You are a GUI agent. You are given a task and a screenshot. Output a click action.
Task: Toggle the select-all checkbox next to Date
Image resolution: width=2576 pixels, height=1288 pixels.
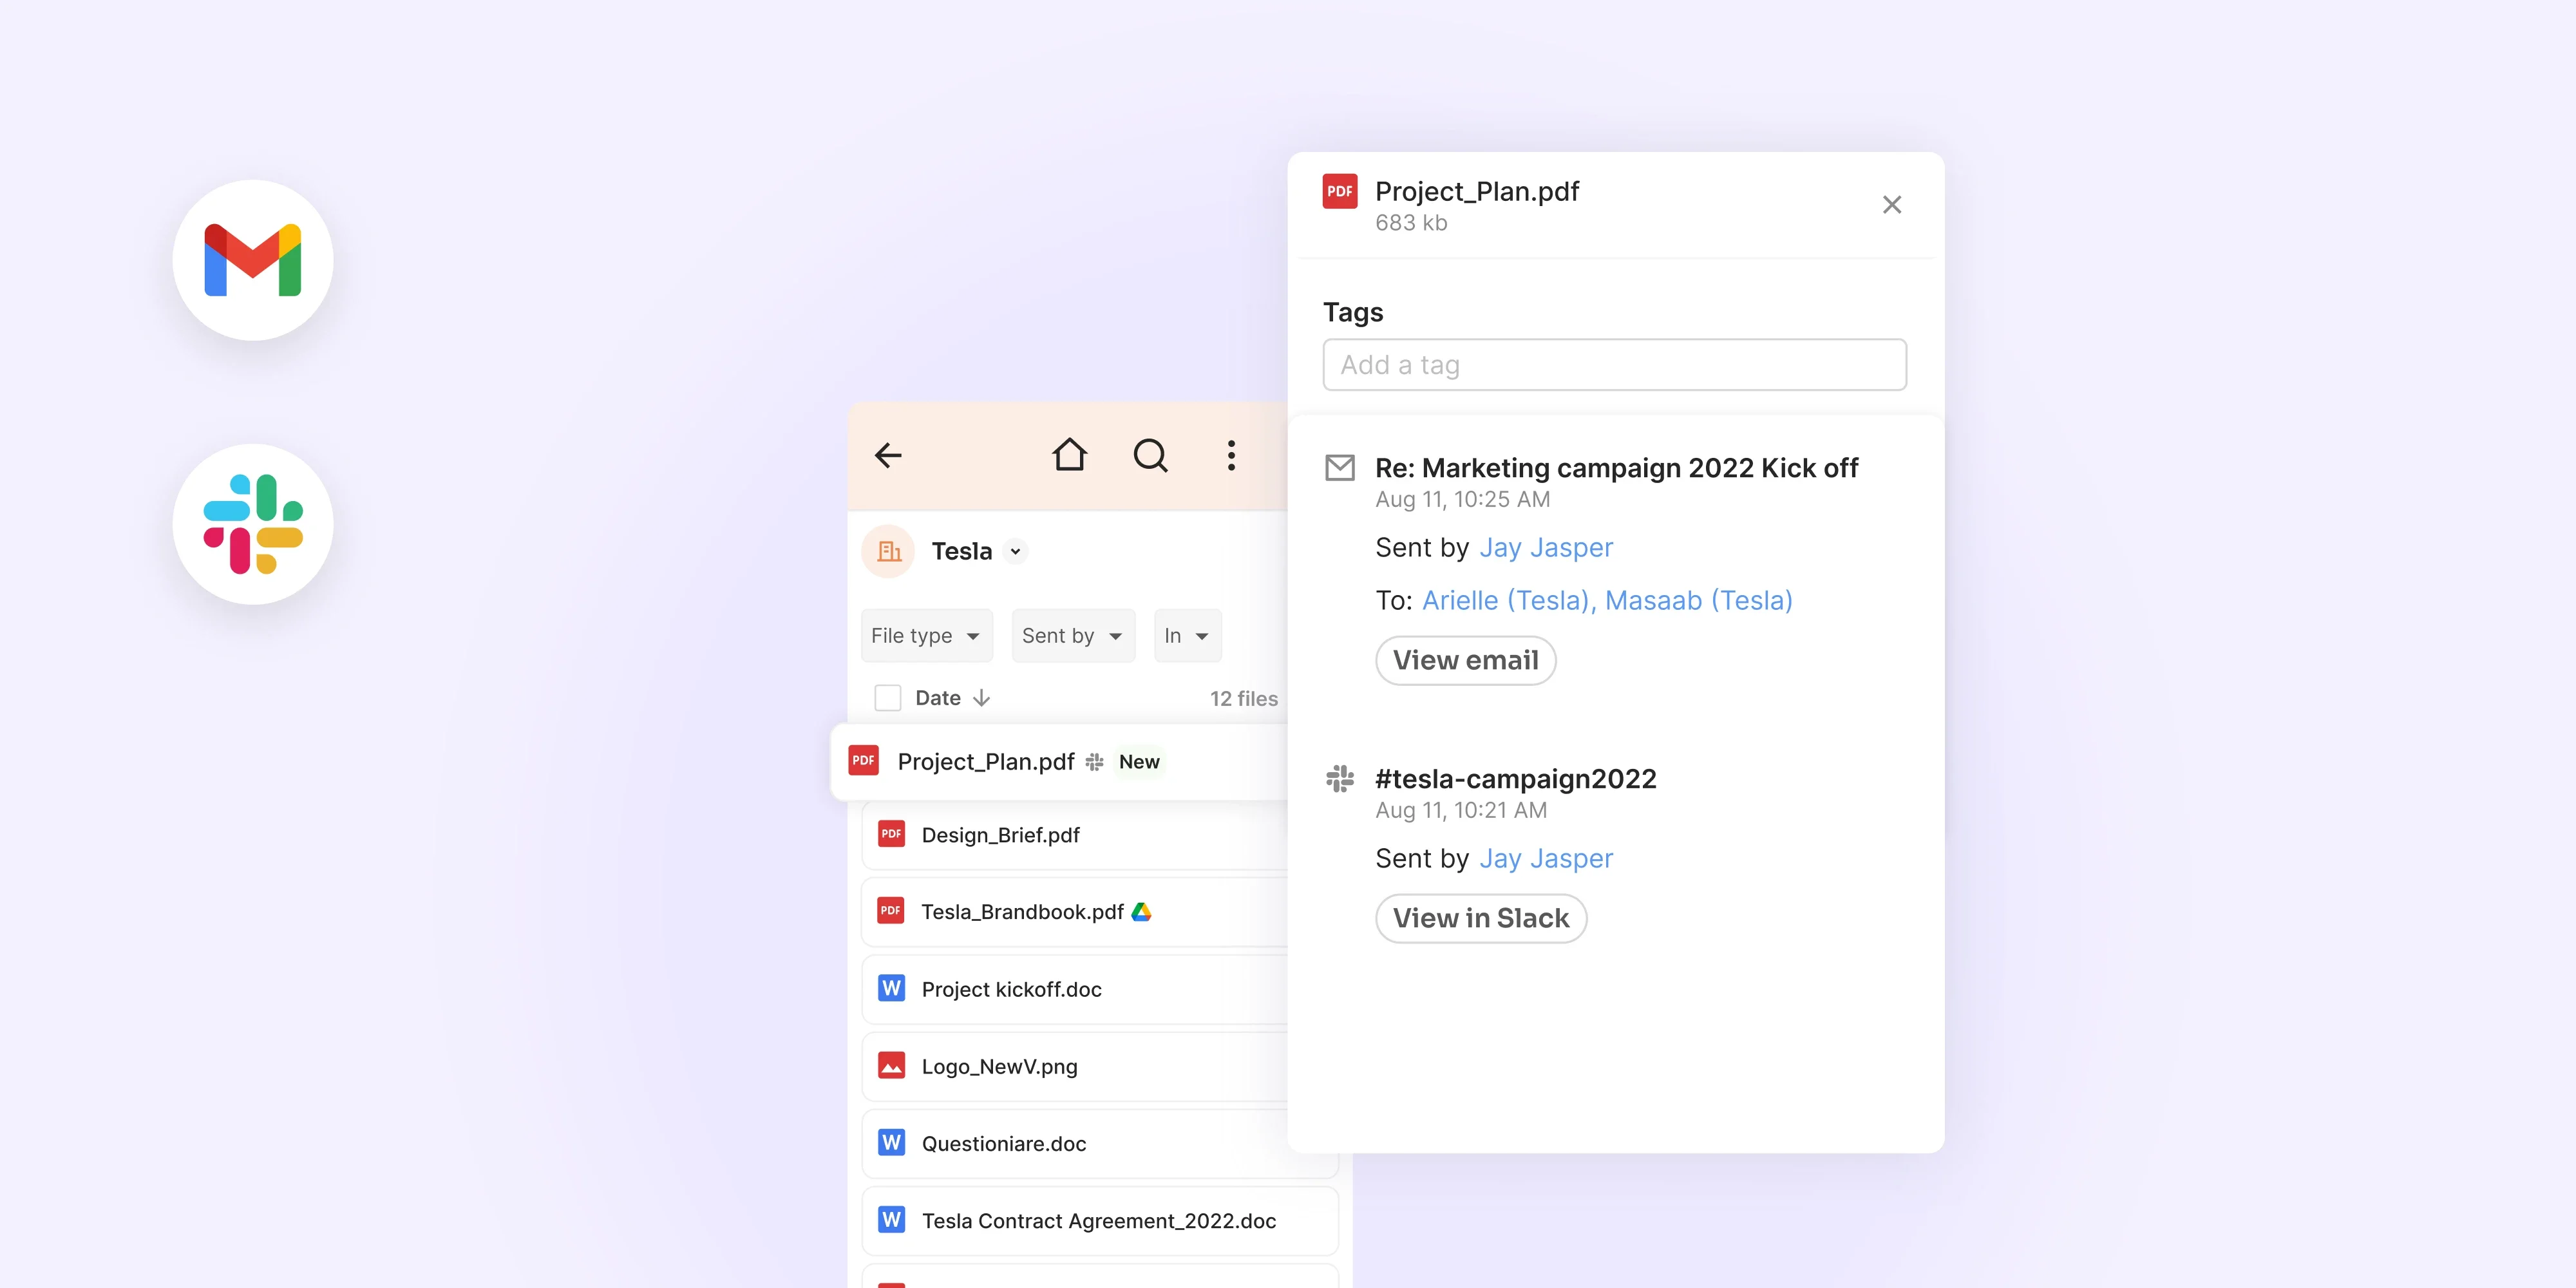tap(888, 698)
